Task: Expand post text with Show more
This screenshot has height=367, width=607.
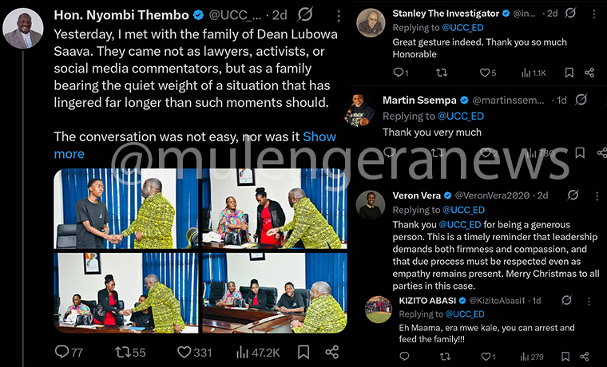Action: tap(195, 145)
